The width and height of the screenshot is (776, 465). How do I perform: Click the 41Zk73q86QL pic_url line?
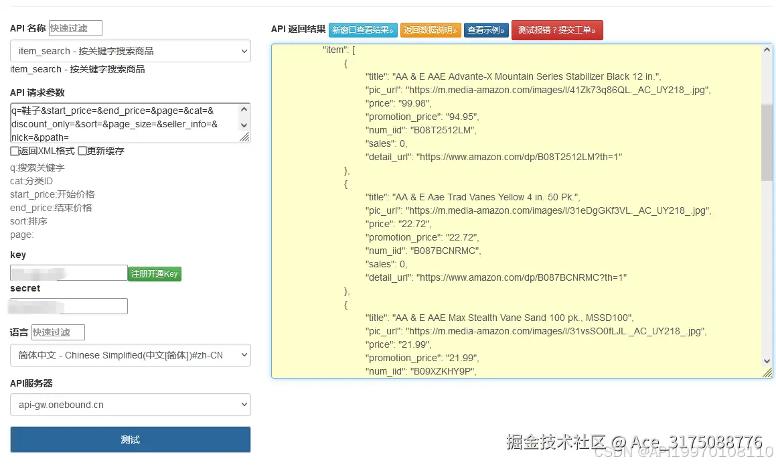[538, 90]
